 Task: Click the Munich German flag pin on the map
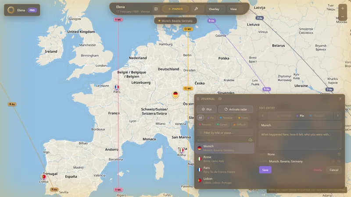(x=175, y=95)
